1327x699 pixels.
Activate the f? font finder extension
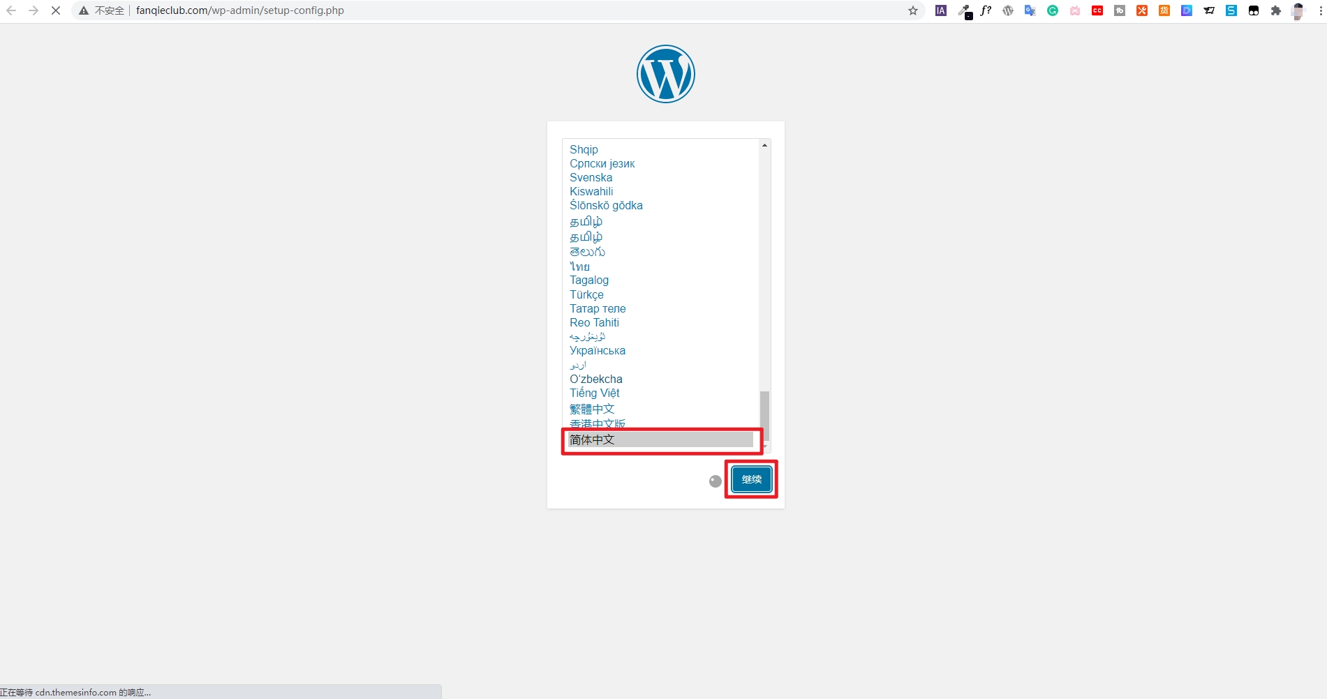click(986, 10)
